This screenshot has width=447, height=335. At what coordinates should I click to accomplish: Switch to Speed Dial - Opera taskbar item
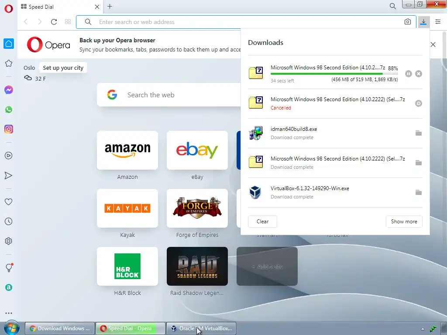(x=130, y=328)
